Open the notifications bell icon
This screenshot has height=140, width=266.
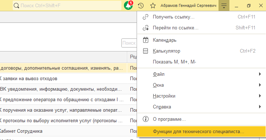(x=128, y=5)
